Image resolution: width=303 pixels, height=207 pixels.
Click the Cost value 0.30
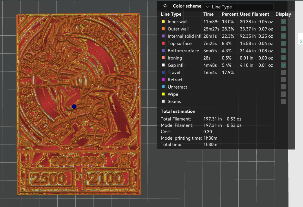pyautogui.click(x=207, y=132)
